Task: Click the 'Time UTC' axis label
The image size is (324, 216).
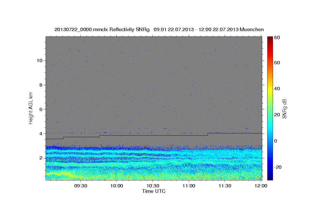Action: [x=154, y=191]
